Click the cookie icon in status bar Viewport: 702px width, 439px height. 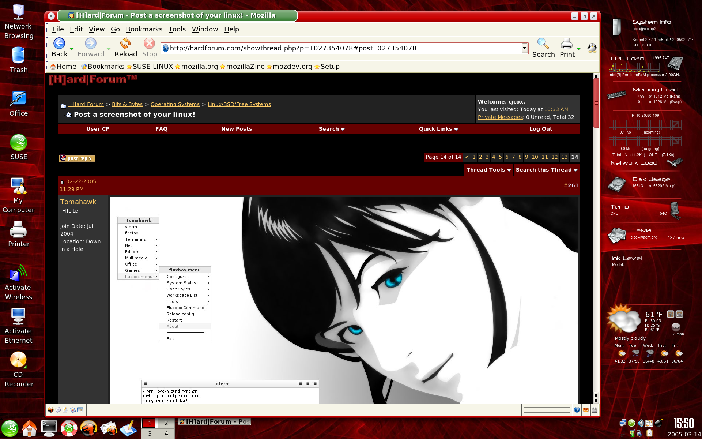(586, 410)
